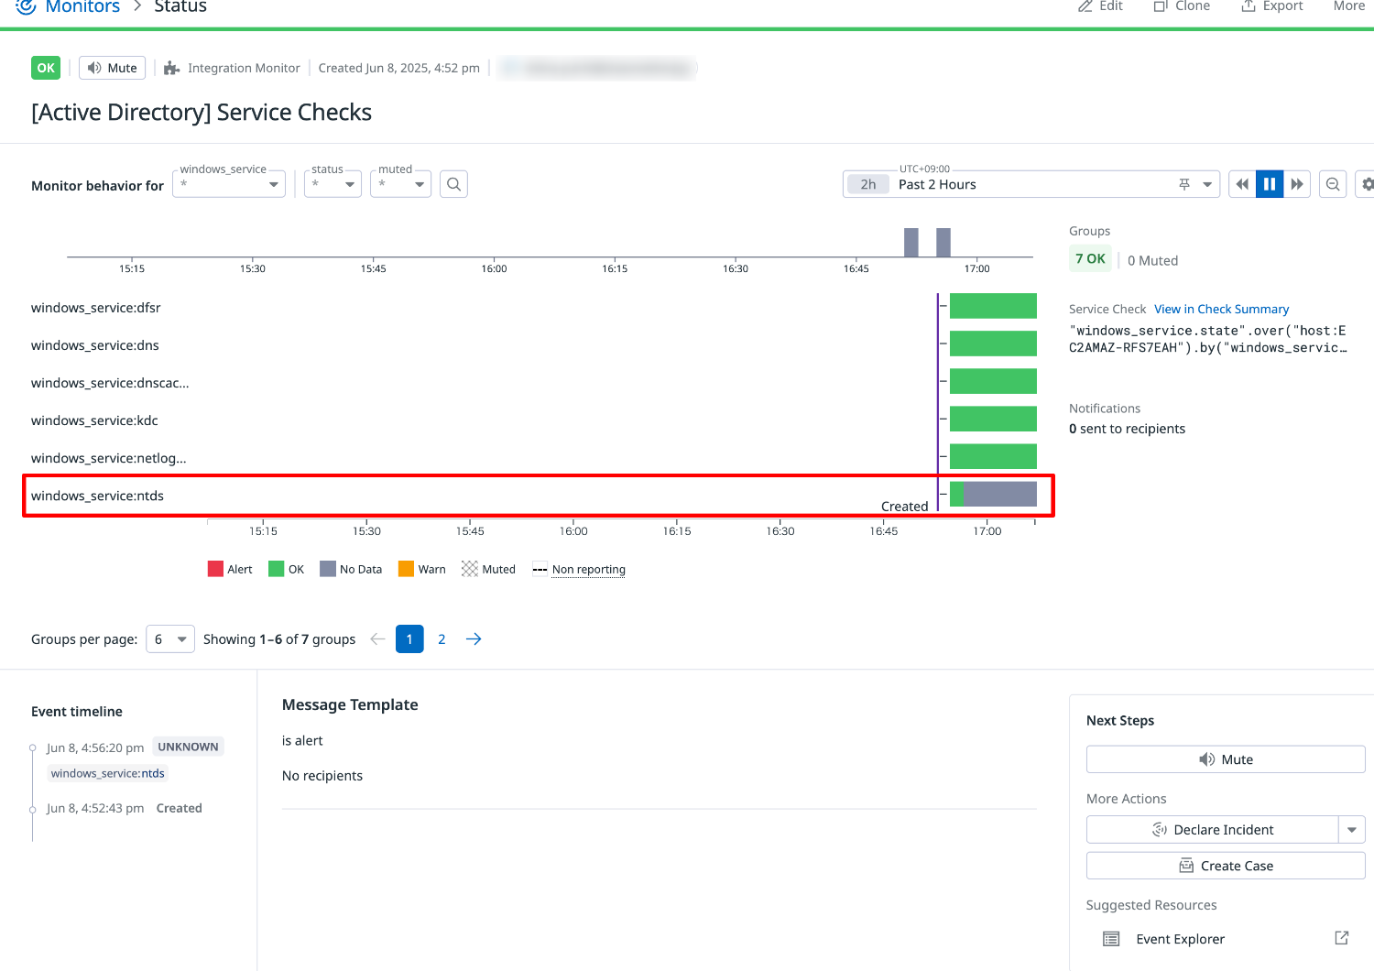Expand the Declare Incident dropdown arrow

click(x=1352, y=830)
